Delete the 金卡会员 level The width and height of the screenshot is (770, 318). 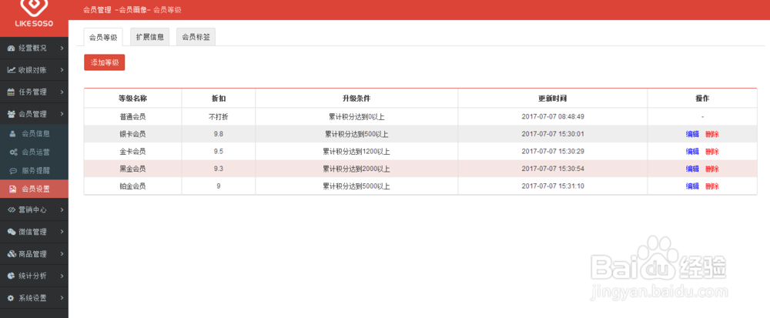click(x=712, y=151)
